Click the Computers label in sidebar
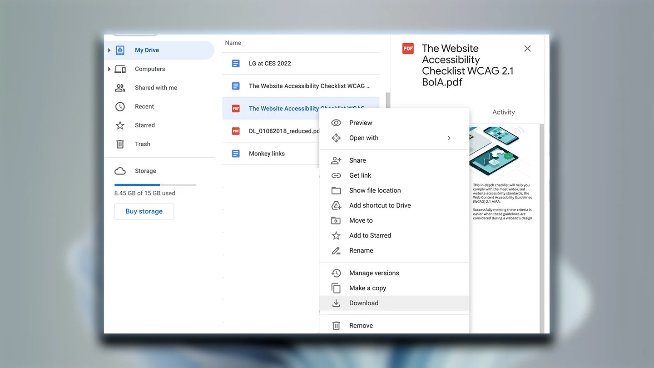 [x=150, y=69]
